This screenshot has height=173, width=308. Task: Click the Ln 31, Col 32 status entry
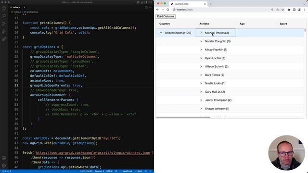tap(87, 171)
